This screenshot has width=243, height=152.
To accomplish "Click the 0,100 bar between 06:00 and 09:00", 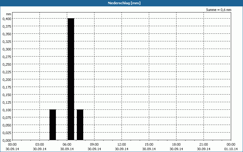I will coord(80,125).
